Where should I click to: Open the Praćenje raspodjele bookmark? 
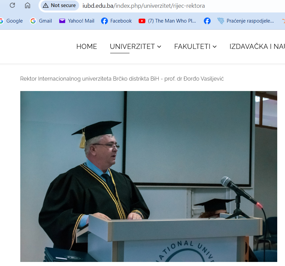(x=246, y=21)
